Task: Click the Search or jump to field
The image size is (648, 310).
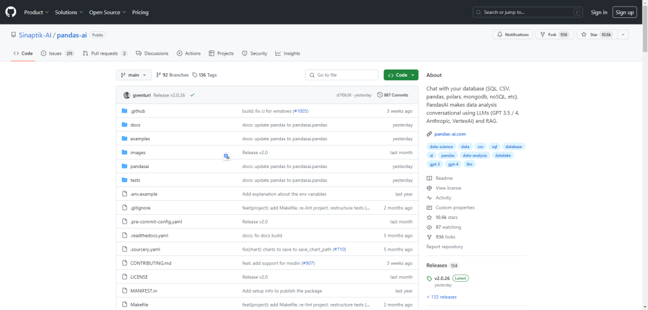Action: [527, 13]
